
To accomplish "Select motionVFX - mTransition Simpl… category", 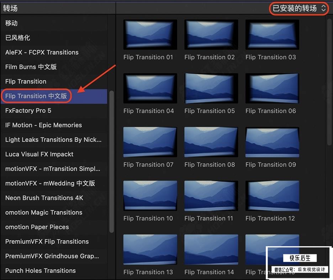I will [x=54, y=169].
